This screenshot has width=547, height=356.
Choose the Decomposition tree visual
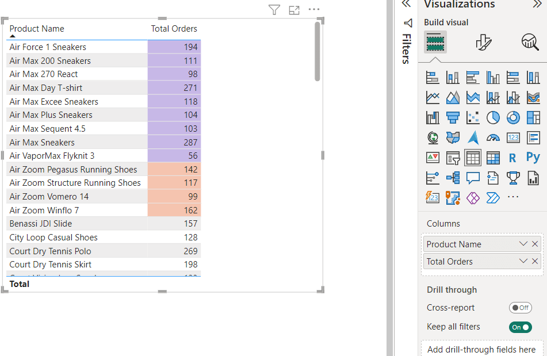point(453,178)
